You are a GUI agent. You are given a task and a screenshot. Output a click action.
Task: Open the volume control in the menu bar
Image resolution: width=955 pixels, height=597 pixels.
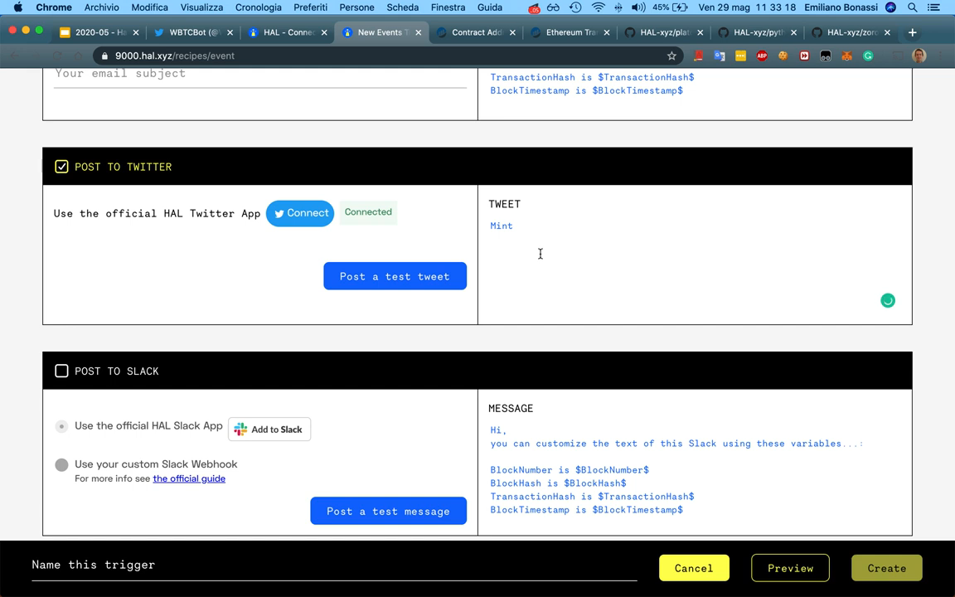(638, 7)
